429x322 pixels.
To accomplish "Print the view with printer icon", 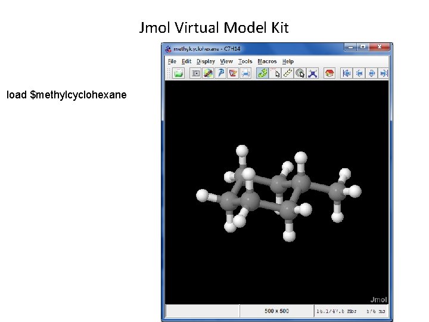I will pos(245,73).
